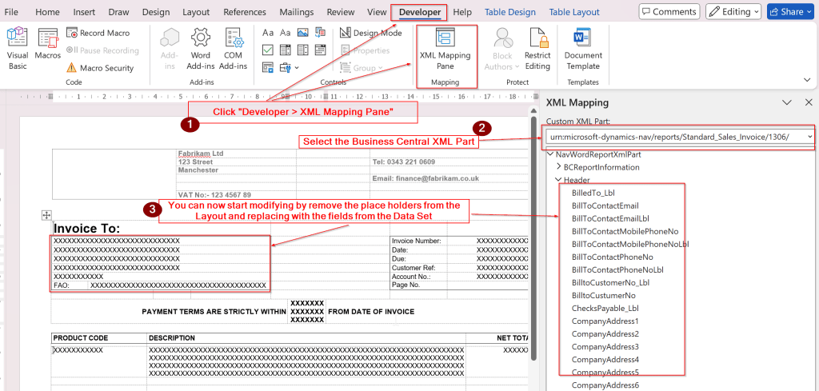The image size is (819, 391).
Task: Click the Macros icon
Action: tap(47, 46)
